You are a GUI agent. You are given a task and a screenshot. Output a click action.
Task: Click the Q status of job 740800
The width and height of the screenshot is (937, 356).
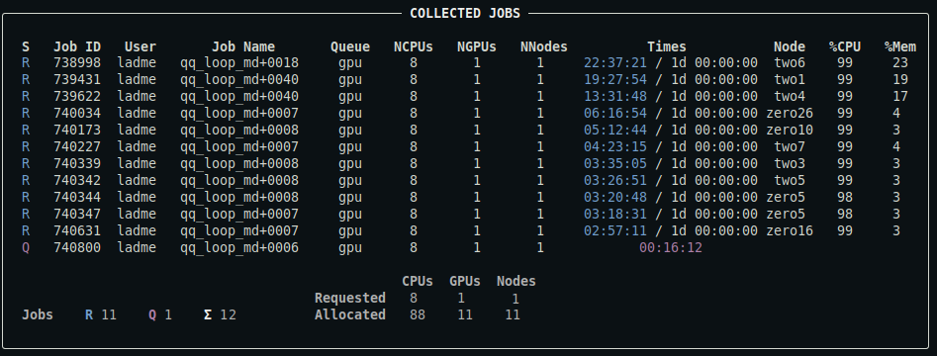point(26,247)
